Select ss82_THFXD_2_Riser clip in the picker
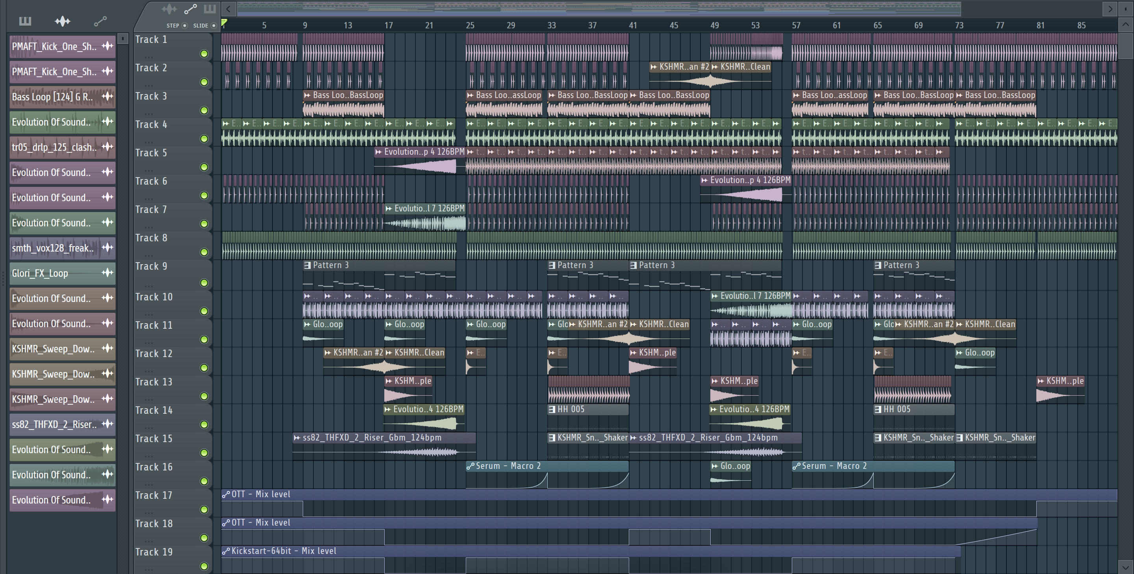 pos(63,425)
